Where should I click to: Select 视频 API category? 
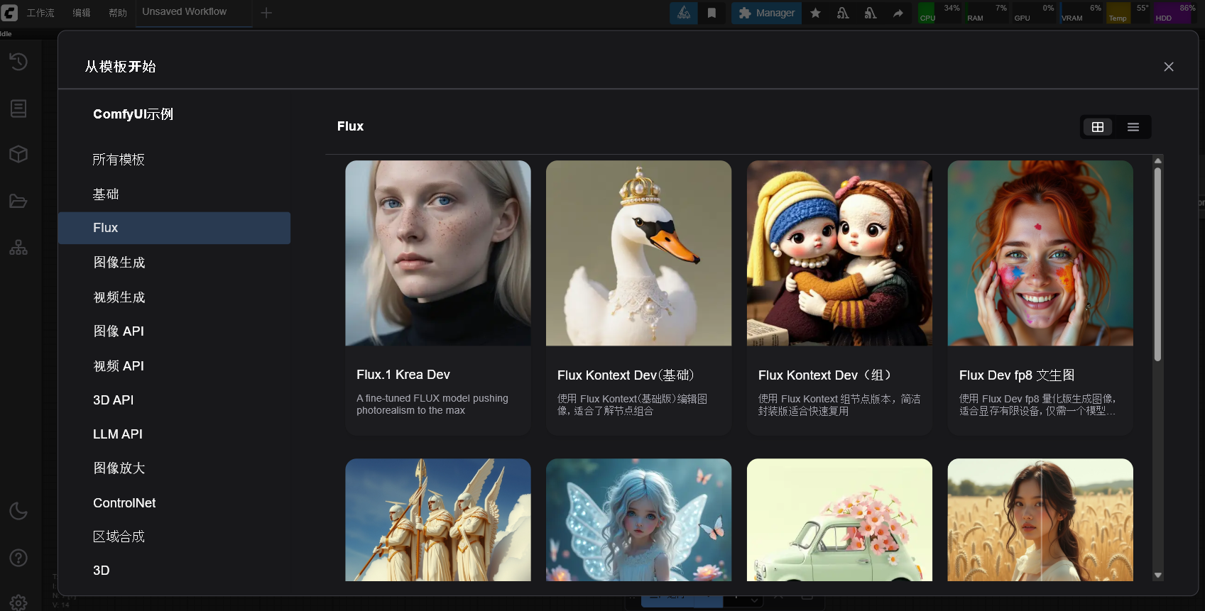tap(174, 366)
